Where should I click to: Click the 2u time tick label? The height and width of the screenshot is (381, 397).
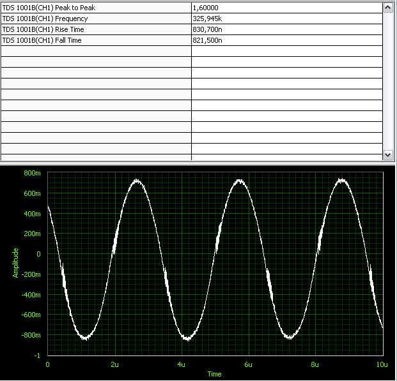click(x=114, y=364)
